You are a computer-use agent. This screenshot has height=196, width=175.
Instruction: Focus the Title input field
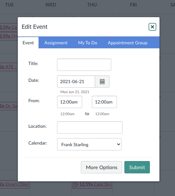[x=84, y=65]
